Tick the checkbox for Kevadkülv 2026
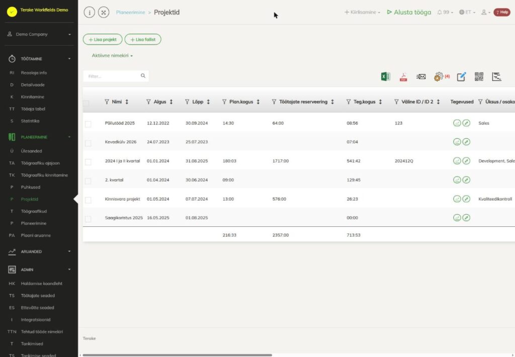The width and height of the screenshot is (515, 357). click(88, 143)
